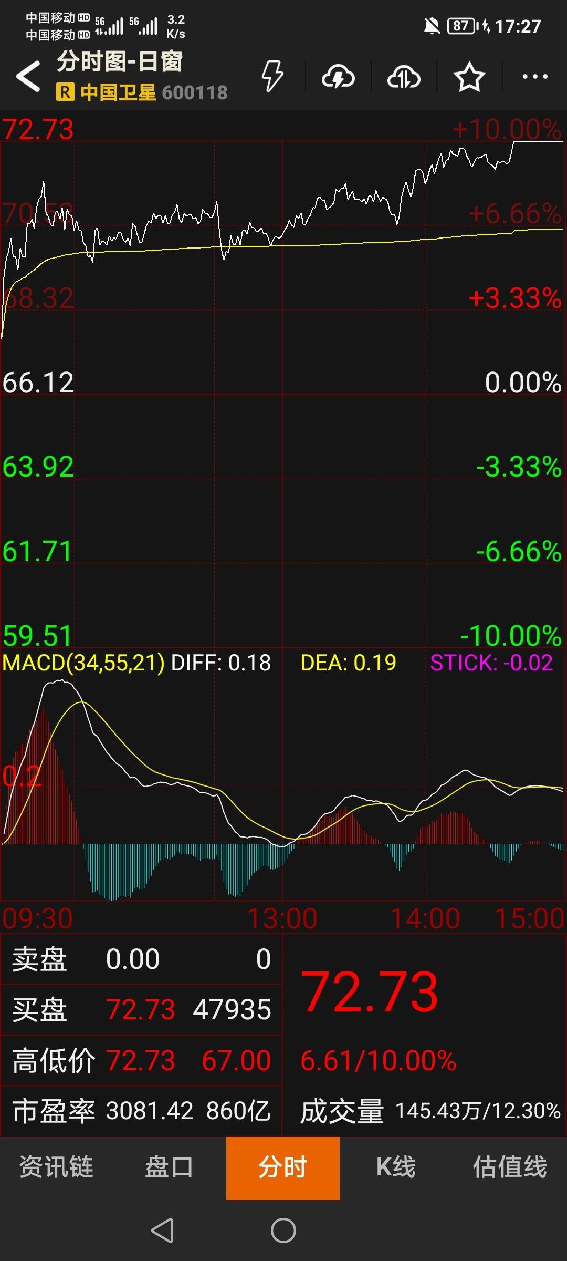Tap the muted notification bell icon
The height and width of the screenshot is (1261, 567).
click(x=432, y=25)
